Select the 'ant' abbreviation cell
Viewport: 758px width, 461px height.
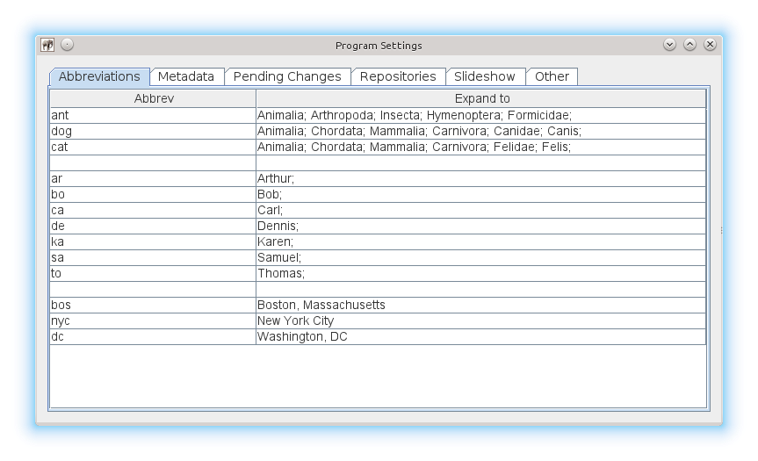(153, 115)
